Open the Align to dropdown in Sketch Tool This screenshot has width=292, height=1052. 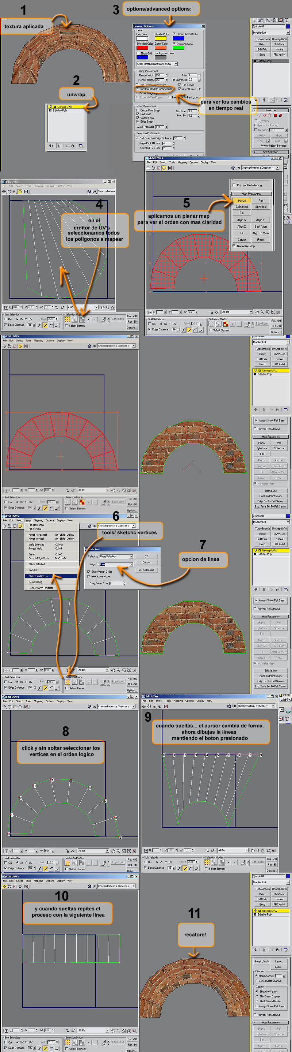(116, 564)
